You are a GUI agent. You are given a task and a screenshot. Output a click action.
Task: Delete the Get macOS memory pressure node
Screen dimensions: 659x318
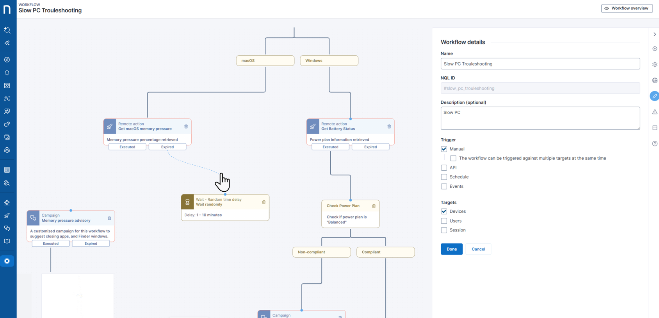coord(186,127)
